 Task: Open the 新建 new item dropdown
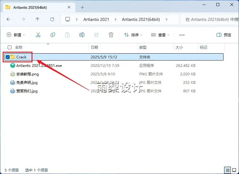click(16, 35)
